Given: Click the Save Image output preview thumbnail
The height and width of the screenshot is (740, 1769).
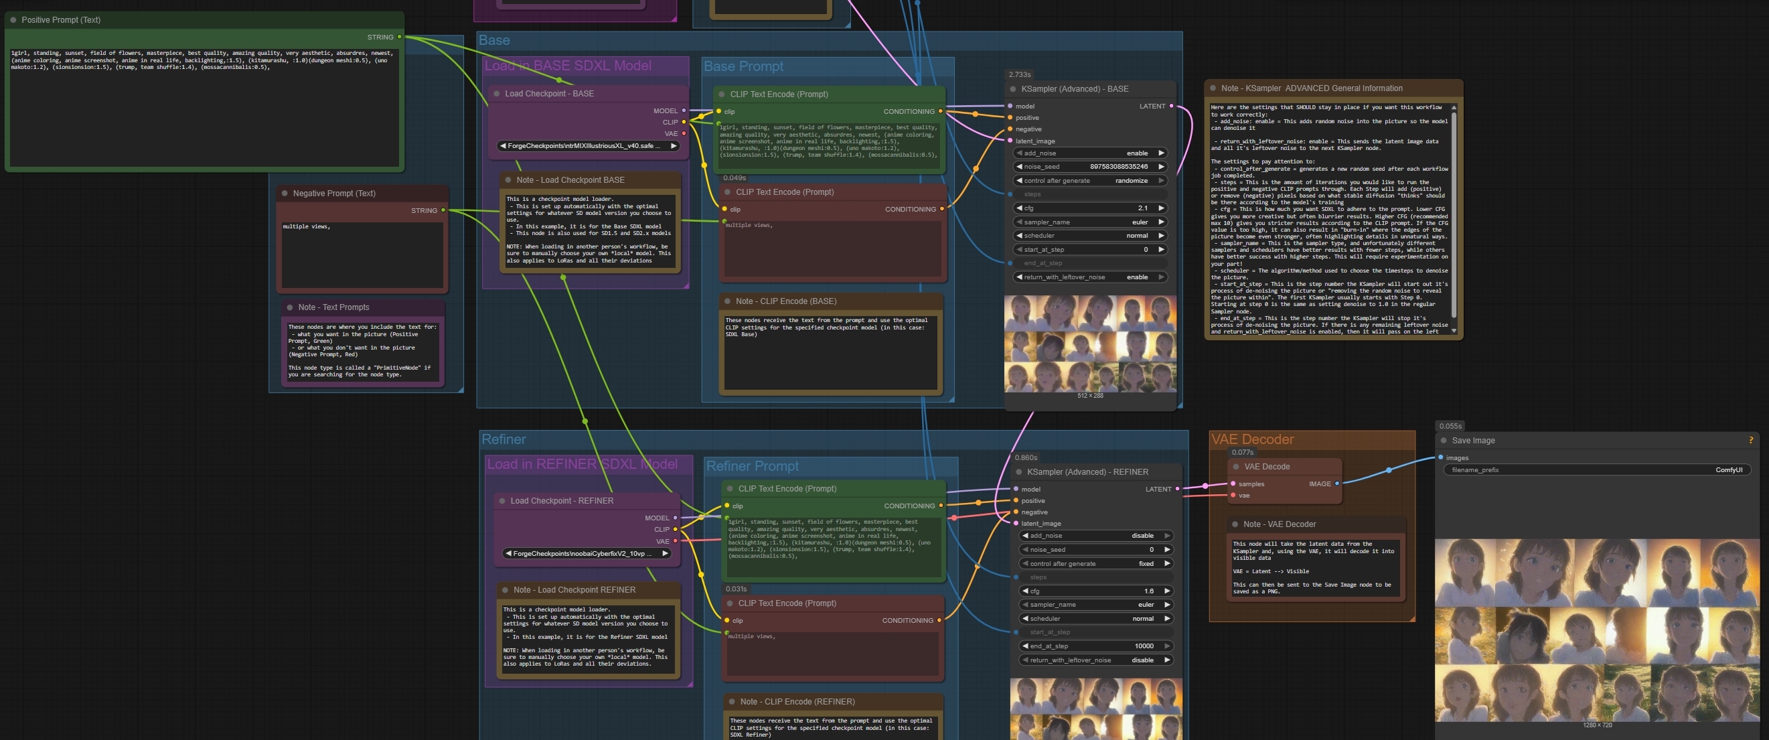Looking at the screenshot, I should coord(1597,629).
